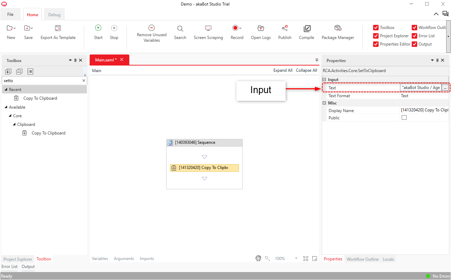Open the Save dropdown arrow
The width and height of the screenshot is (451, 280).
pos(32,28)
